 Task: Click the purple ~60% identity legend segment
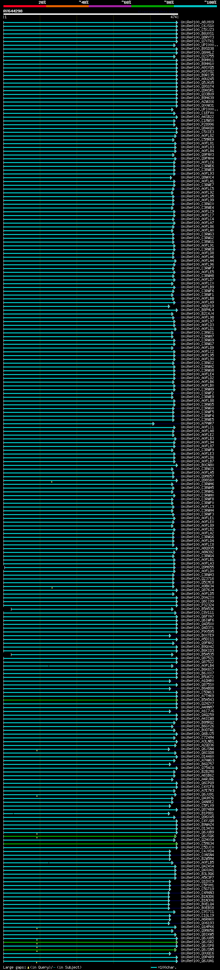[110, 6]
